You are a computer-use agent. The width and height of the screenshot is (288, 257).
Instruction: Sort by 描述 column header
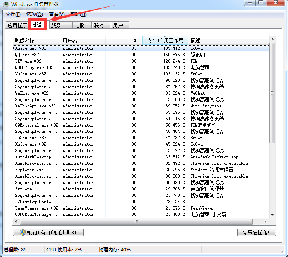[x=228, y=40]
